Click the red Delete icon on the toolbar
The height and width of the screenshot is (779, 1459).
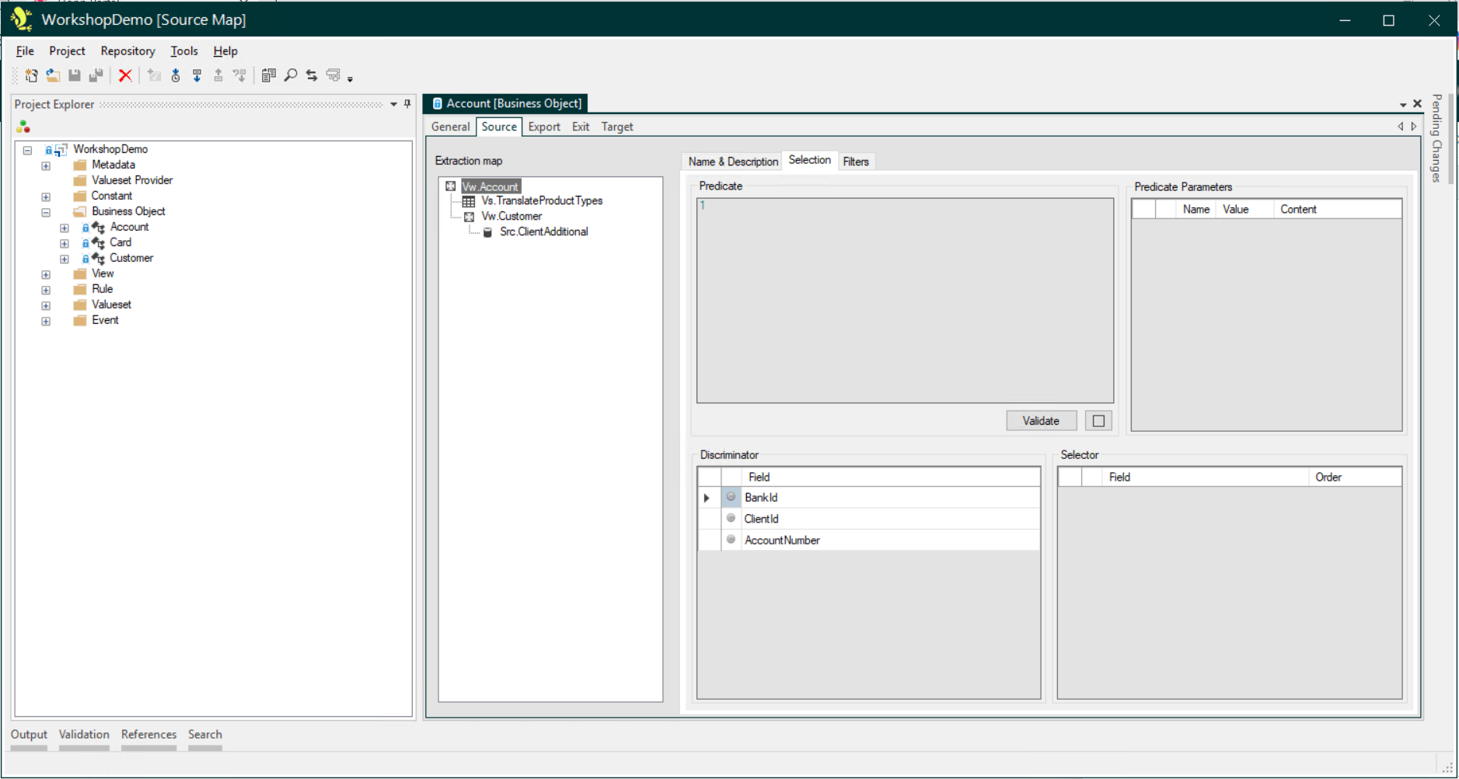coord(126,75)
